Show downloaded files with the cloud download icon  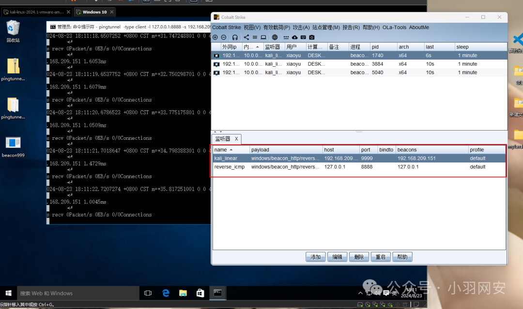[x=295, y=37]
